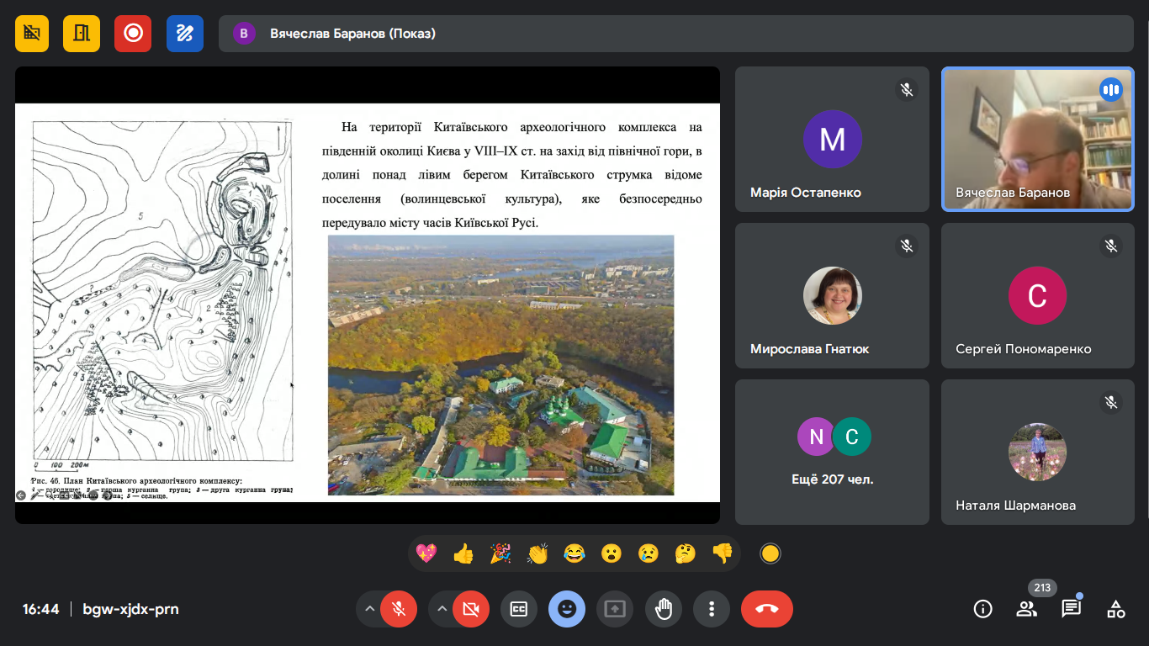
Task: Send the thumbs down reaction
Action: click(x=723, y=553)
